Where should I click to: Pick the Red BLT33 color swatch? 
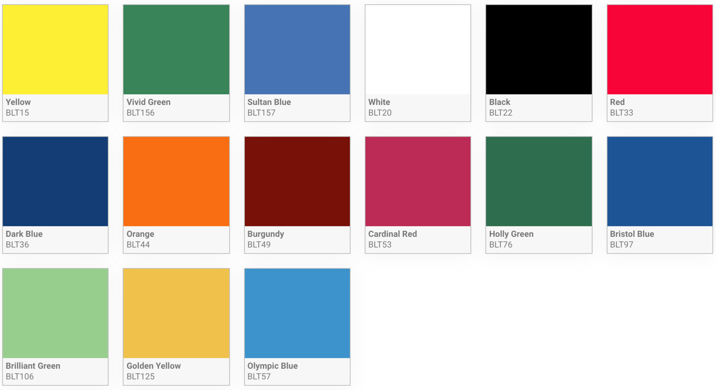click(659, 50)
